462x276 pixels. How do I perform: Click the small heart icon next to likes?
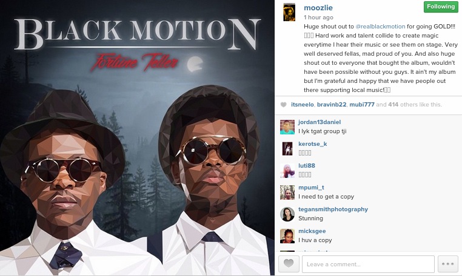pyautogui.click(x=284, y=105)
